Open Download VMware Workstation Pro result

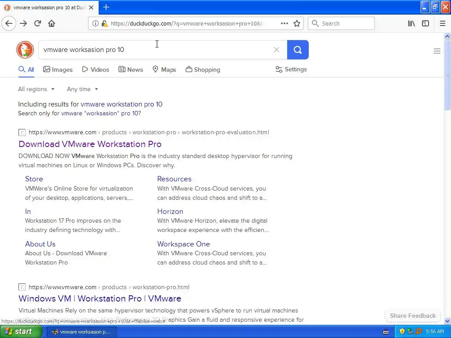[90, 144]
